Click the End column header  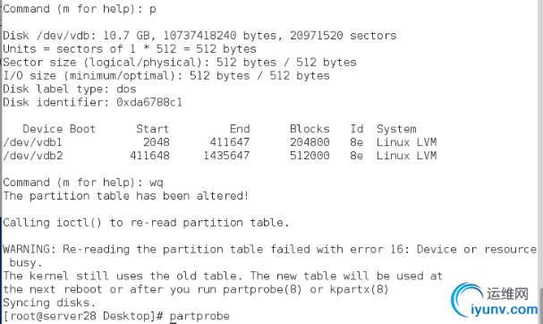tap(240, 129)
